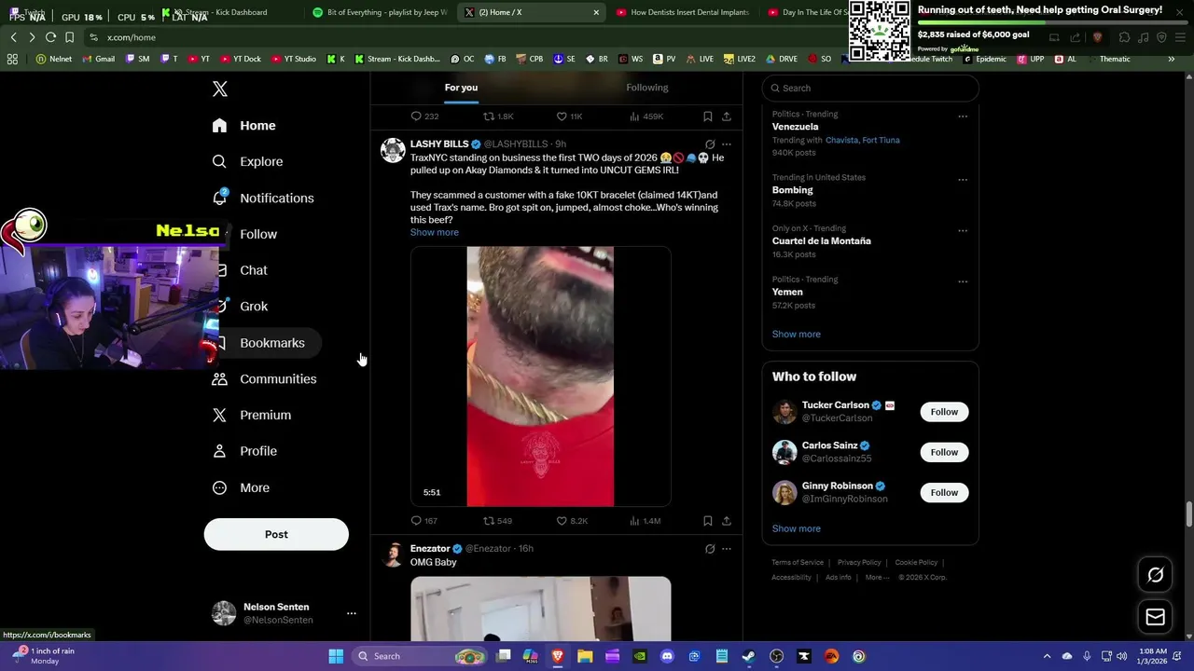The height and width of the screenshot is (671, 1194).
Task: Open the Gmail bookmark
Action: click(98, 59)
